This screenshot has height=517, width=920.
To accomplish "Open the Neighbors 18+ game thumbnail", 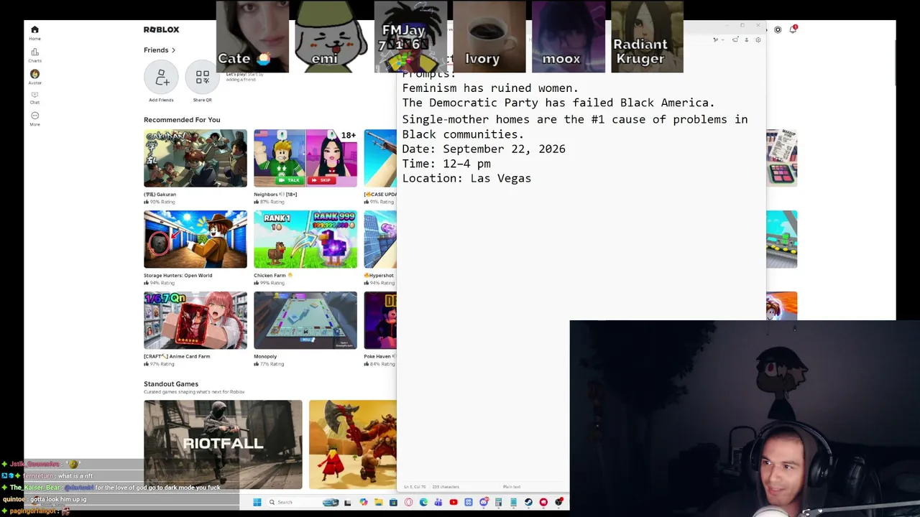I will point(305,158).
